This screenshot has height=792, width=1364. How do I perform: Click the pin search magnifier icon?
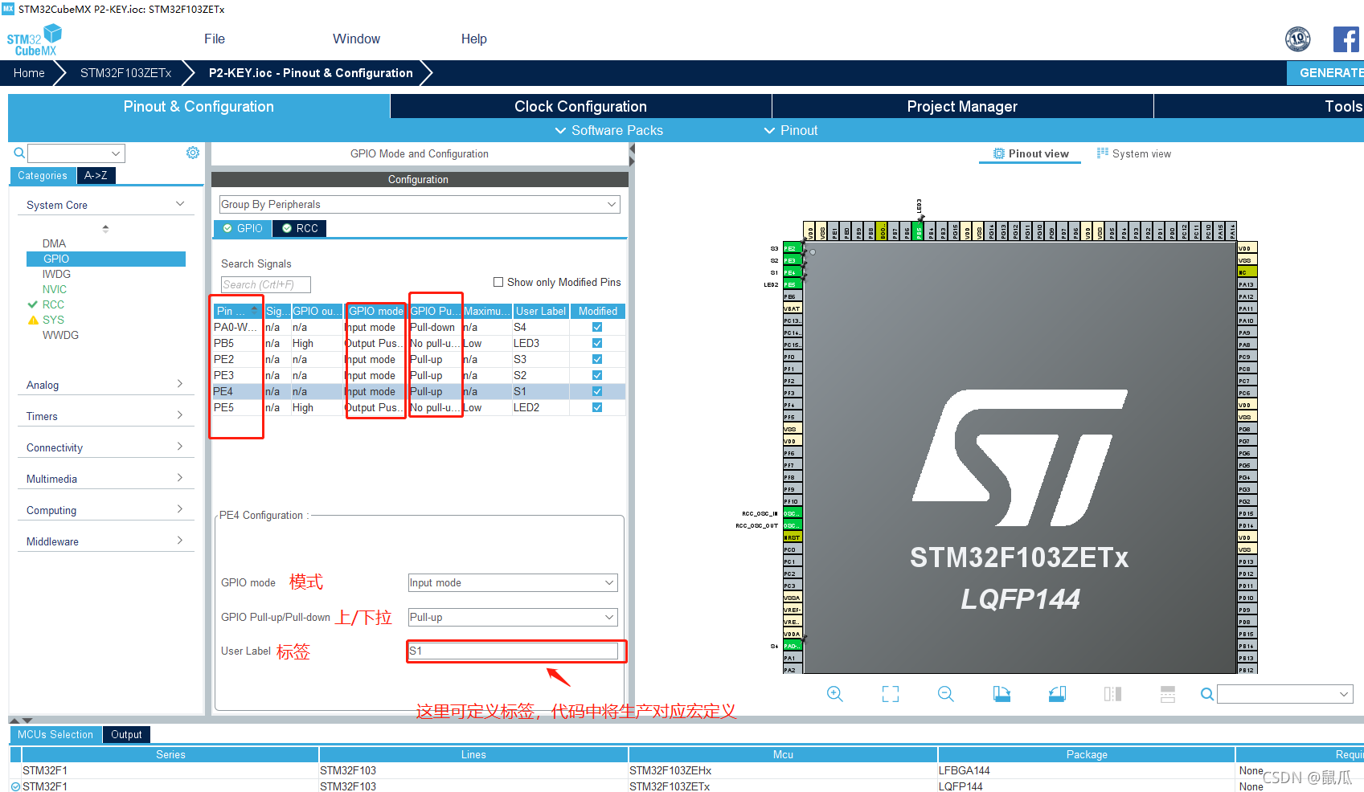click(x=1206, y=694)
